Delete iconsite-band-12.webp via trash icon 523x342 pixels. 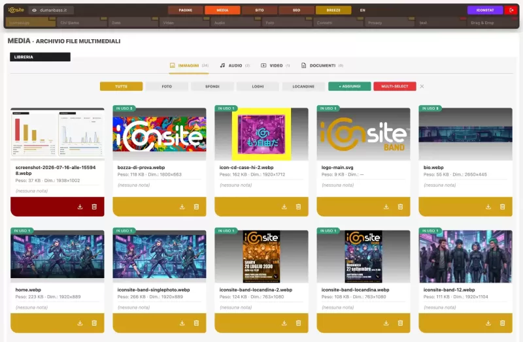pos(503,323)
